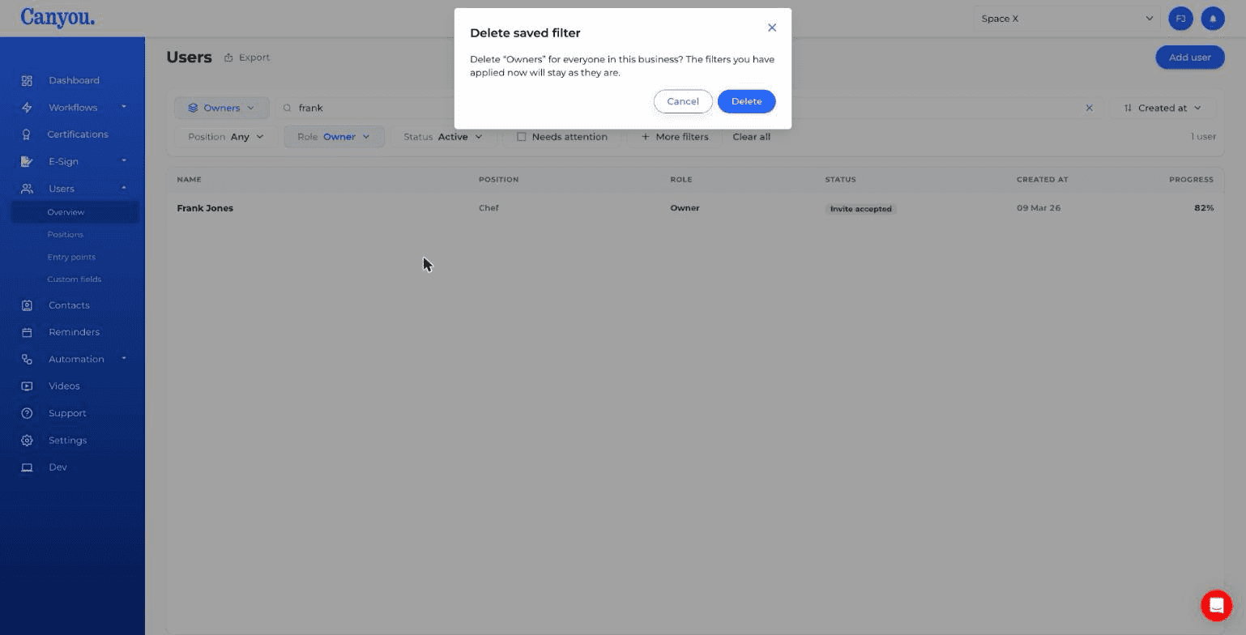Open the Entry points submenu item
Screen dimensions: 1246x635
tap(71, 257)
